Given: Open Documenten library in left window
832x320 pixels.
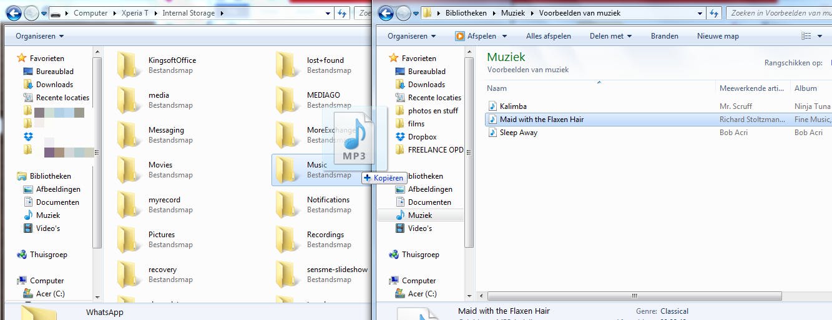Looking at the screenshot, I should 51,202.
